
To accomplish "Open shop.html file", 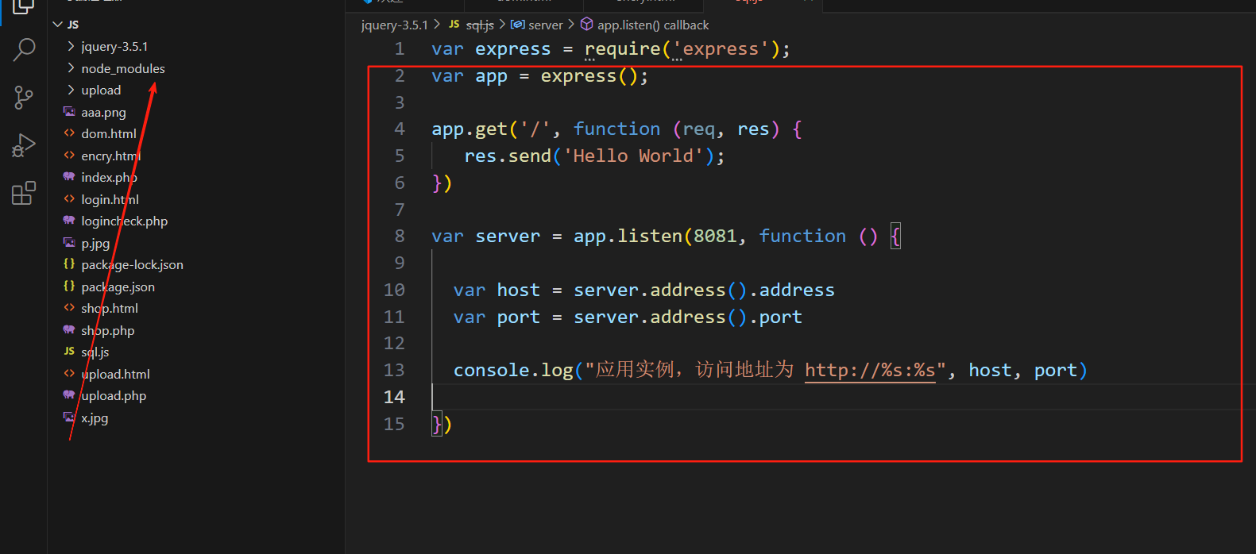I will [110, 309].
